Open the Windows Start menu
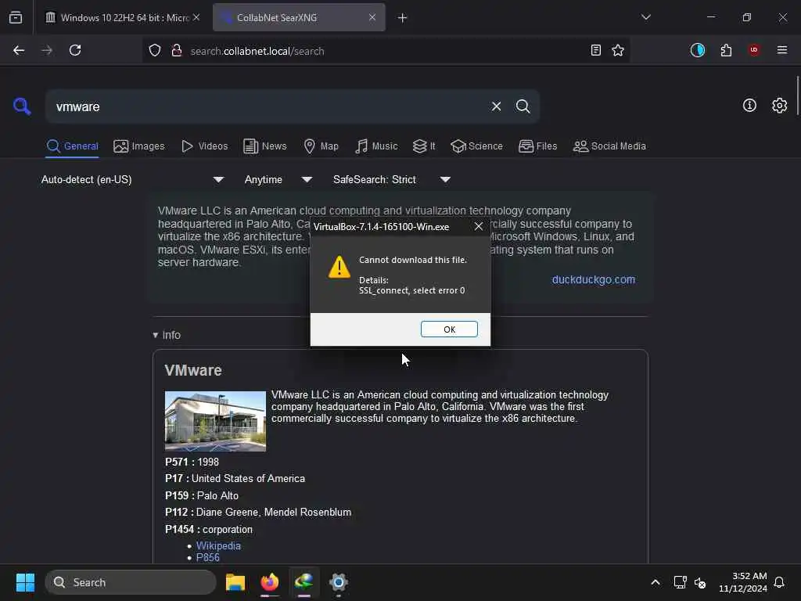Image resolution: width=801 pixels, height=601 pixels. click(25, 582)
